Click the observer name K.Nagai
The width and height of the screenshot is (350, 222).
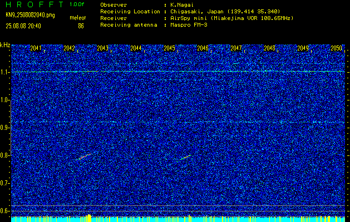click(x=182, y=5)
